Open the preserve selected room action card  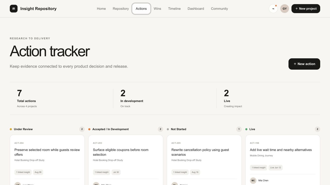coord(47,160)
